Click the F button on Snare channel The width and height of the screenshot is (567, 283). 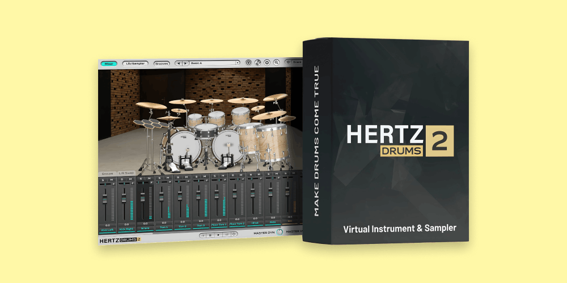pyautogui.click(x=151, y=183)
